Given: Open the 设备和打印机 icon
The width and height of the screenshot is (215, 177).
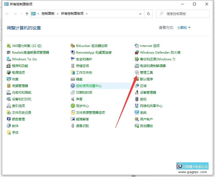Looking at the screenshot, I should [9, 99].
